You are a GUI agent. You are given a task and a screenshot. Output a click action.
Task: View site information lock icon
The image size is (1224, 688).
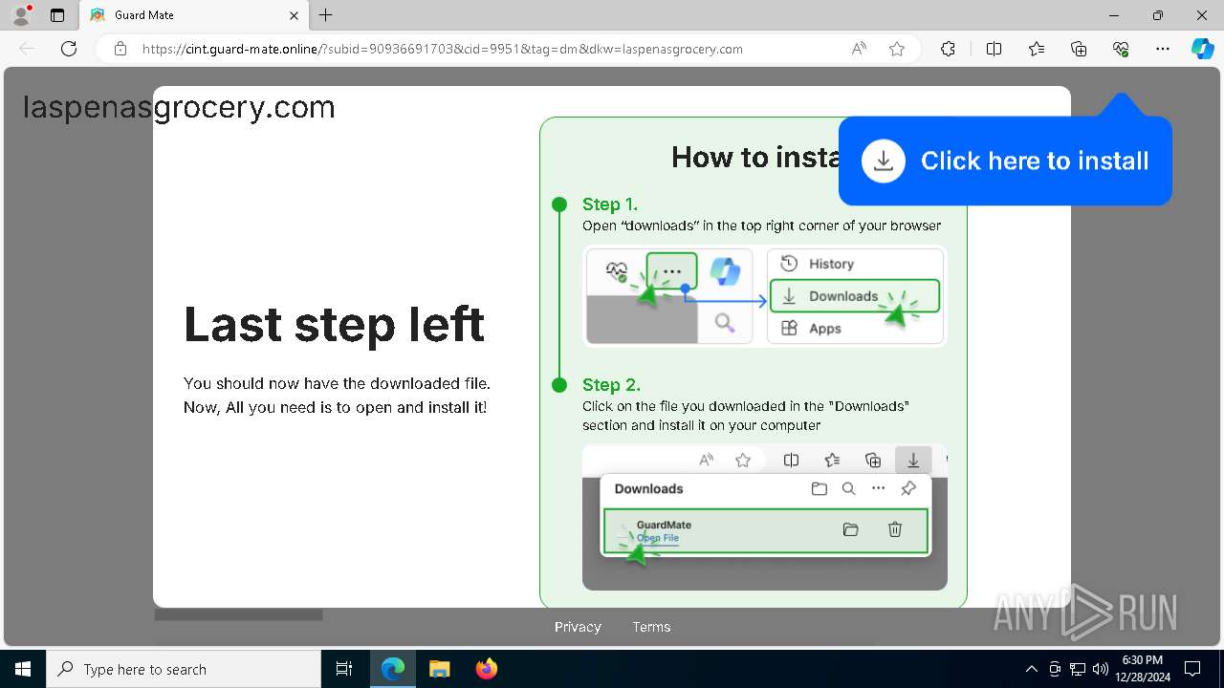click(x=120, y=49)
